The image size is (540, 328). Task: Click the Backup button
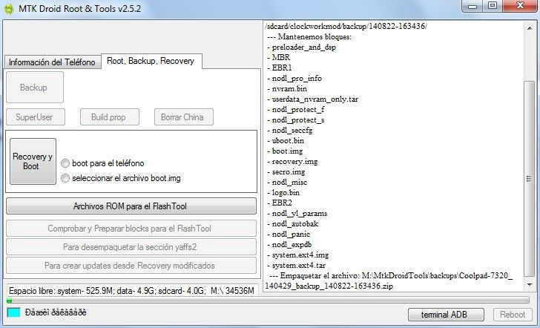pyautogui.click(x=34, y=87)
